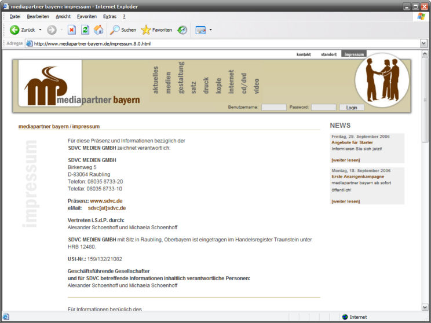
Task: Open the internet navigation item
Action: [231, 82]
